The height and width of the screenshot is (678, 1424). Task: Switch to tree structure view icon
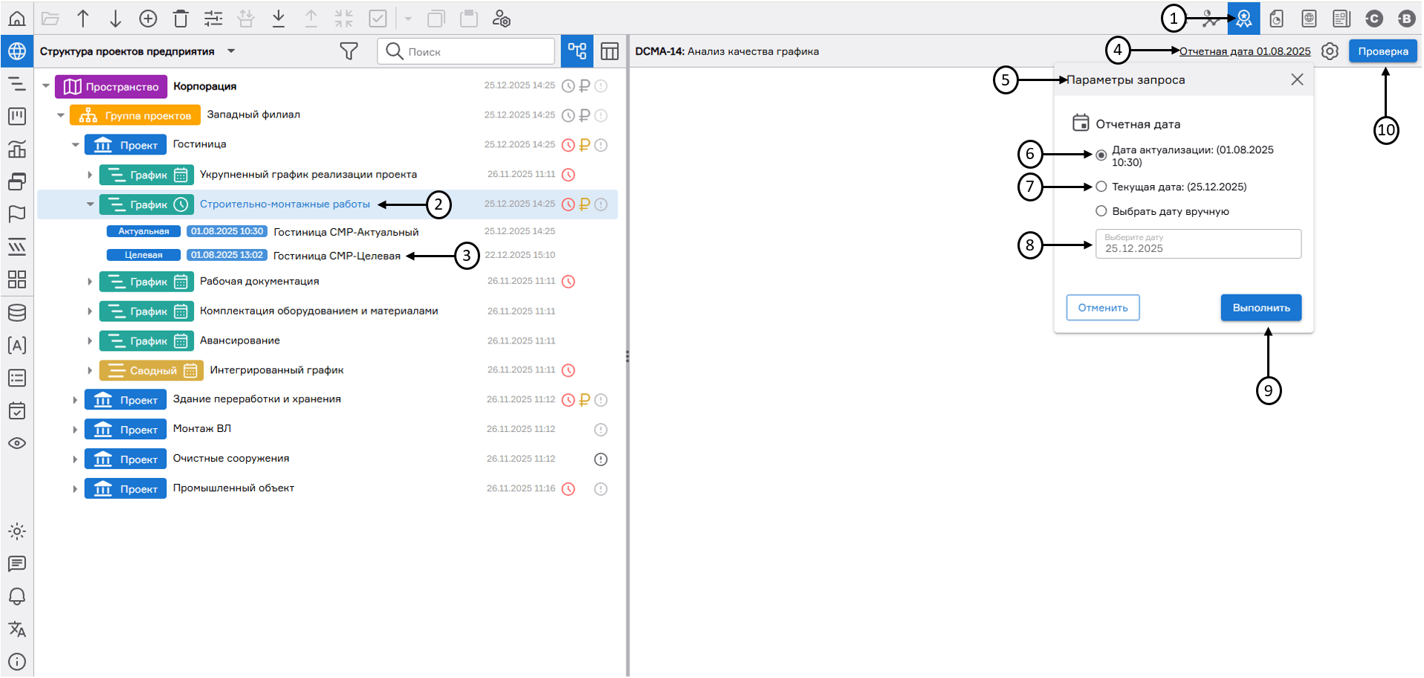pyautogui.click(x=577, y=51)
